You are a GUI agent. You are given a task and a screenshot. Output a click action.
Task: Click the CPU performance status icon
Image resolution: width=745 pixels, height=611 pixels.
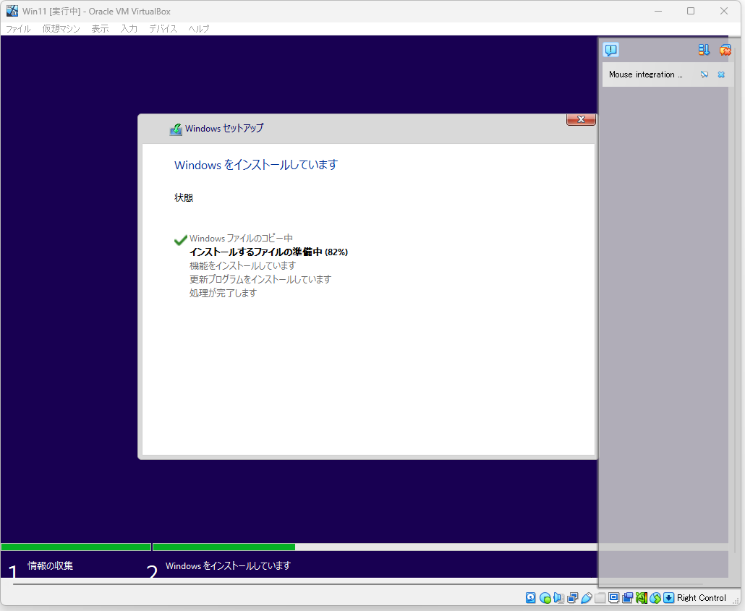pyautogui.click(x=642, y=598)
